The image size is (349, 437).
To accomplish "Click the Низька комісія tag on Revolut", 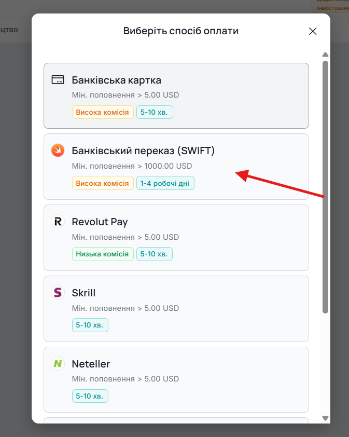I will click(102, 254).
